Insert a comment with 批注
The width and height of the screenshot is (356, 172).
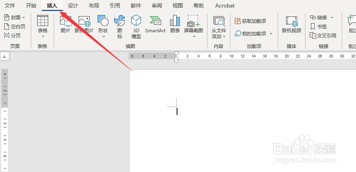click(x=352, y=24)
